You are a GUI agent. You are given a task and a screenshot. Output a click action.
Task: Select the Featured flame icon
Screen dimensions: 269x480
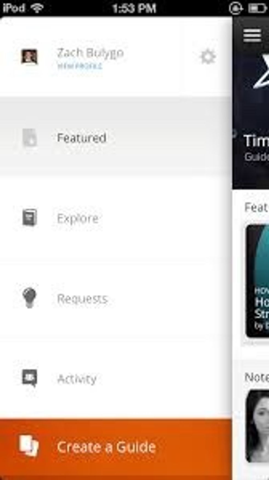(x=30, y=137)
